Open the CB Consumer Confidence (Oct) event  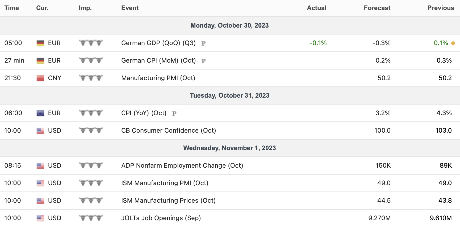point(169,131)
